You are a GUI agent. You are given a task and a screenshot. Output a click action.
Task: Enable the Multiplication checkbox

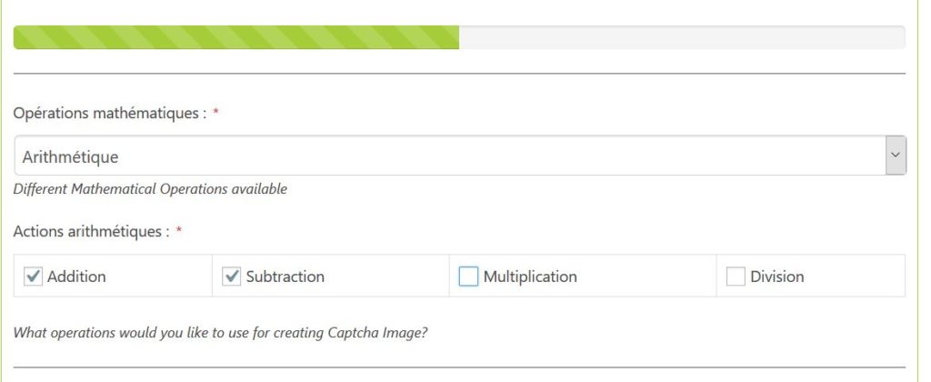click(x=468, y=276)
